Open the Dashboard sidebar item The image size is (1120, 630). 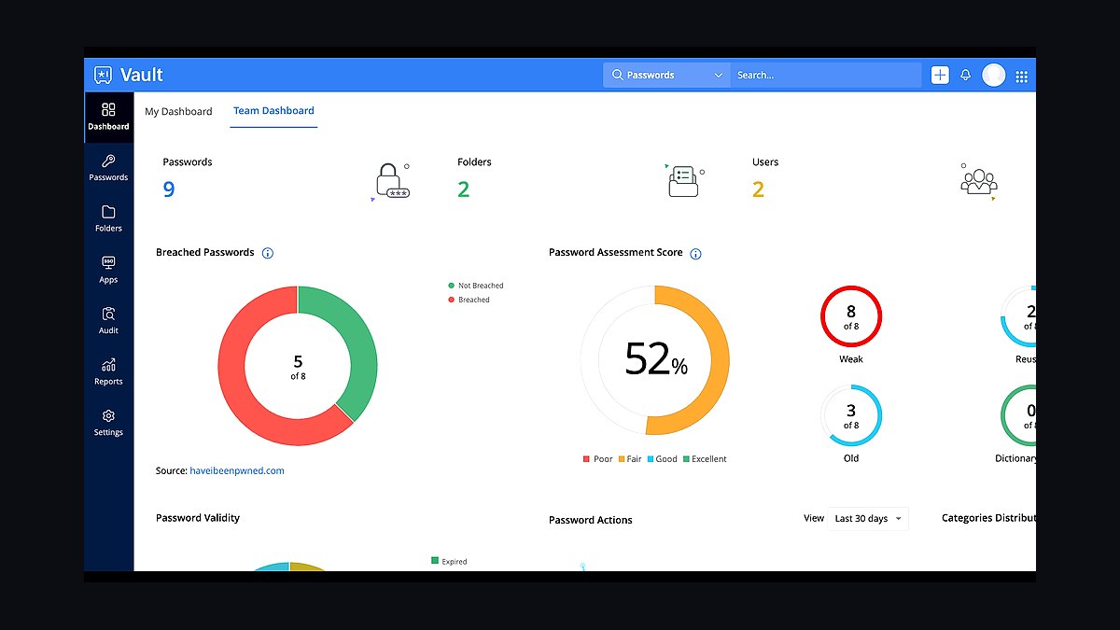click(x=108, y=117)
